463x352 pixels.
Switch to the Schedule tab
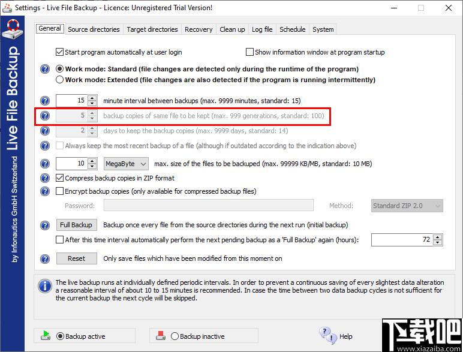pyautogui.click(x=292, y=29)
